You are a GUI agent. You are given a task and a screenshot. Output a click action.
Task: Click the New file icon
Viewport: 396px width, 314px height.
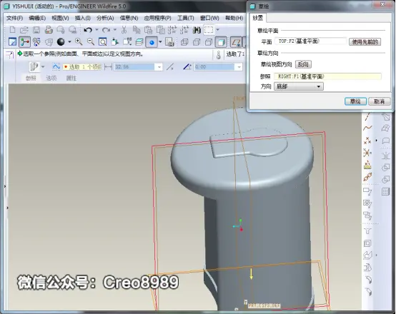click(12, 30)
